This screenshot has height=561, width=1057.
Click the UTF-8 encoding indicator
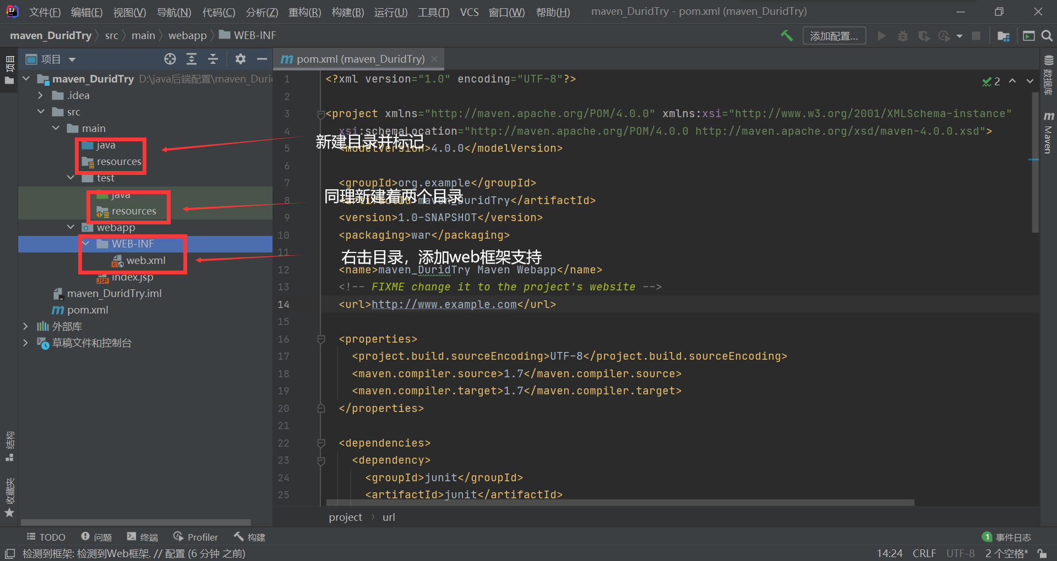pyautogui.click(x=961, y=553)
